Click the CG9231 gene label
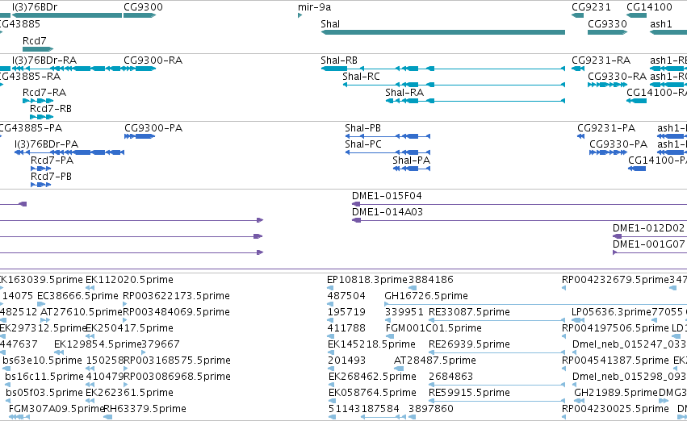687x421 pixels. click(x=591, y=7)
